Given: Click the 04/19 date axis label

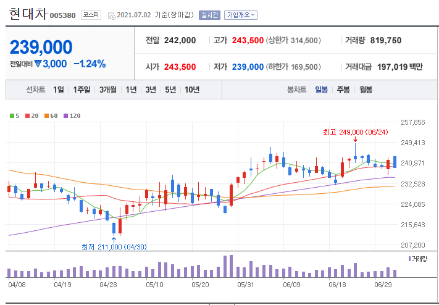Looking at the screenshot, I should coord(62,285).
